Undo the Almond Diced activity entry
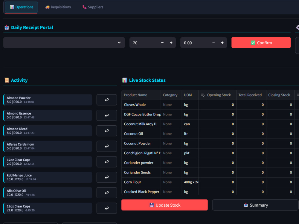Viewport: 299px width, 224px height. 107,131
